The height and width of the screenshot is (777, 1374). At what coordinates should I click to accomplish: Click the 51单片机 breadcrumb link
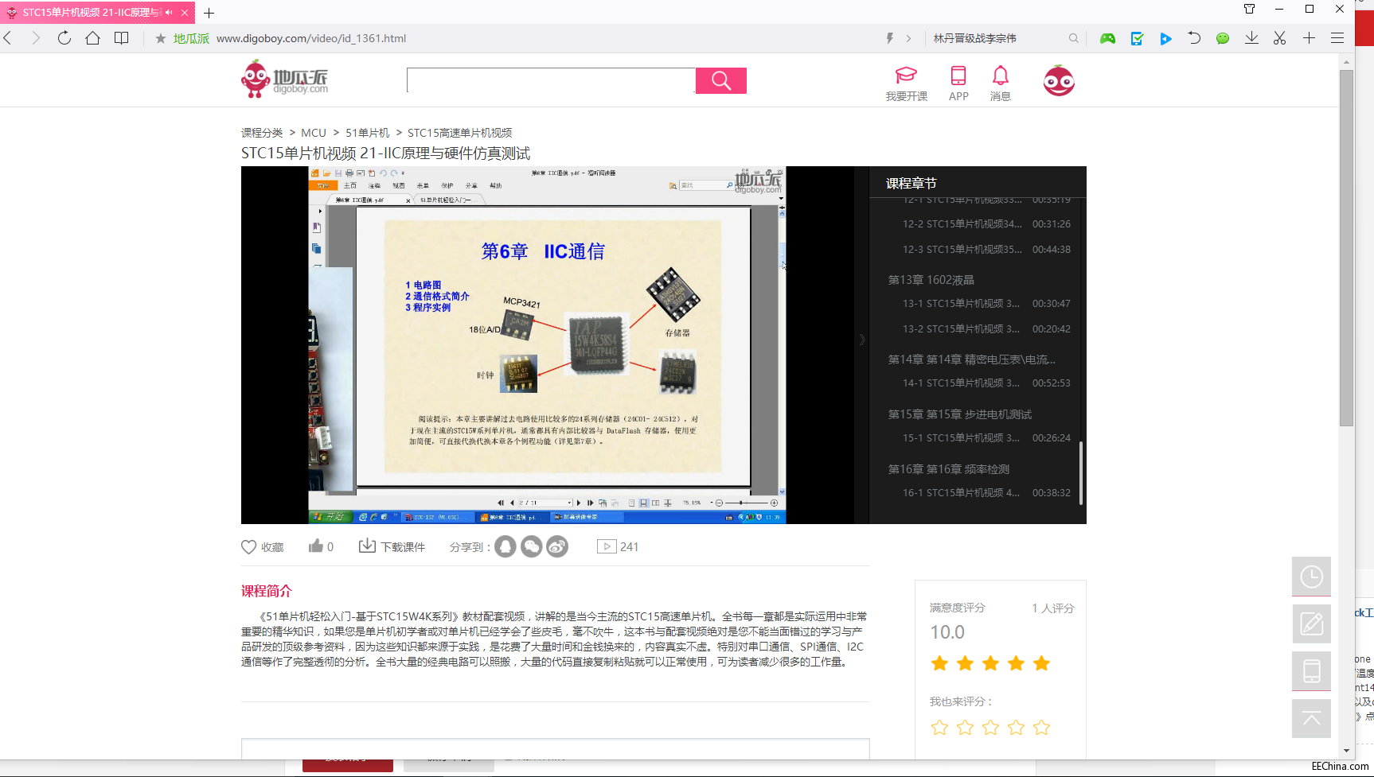point(367,133)
